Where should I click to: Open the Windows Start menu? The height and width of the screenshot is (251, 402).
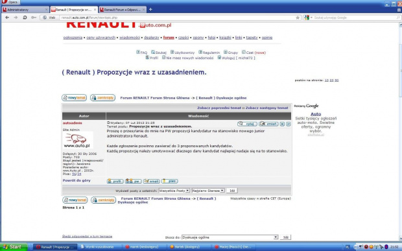click(14, 246)
